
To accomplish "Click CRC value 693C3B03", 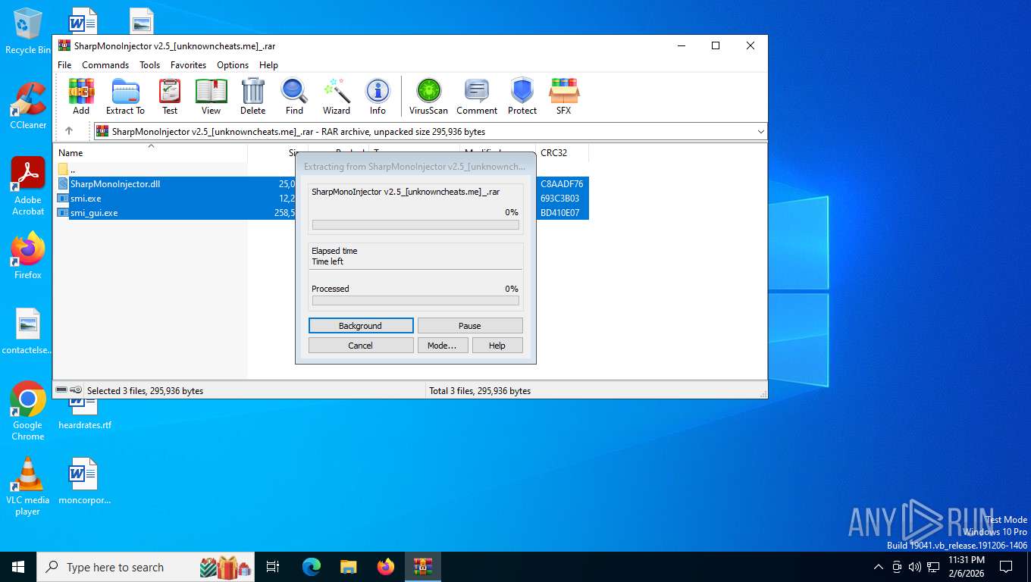I will pos(560,199).
